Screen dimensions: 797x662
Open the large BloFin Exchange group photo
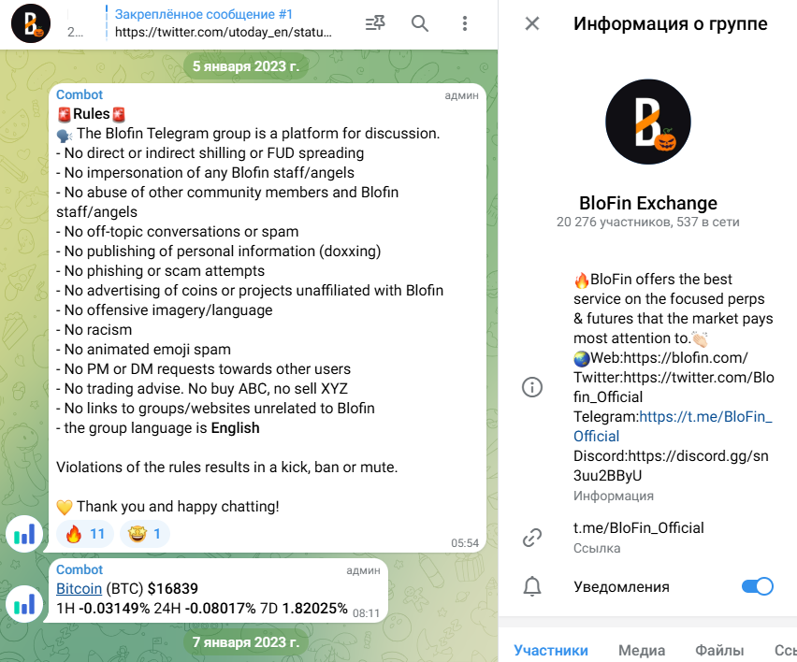tap(648, 122)
